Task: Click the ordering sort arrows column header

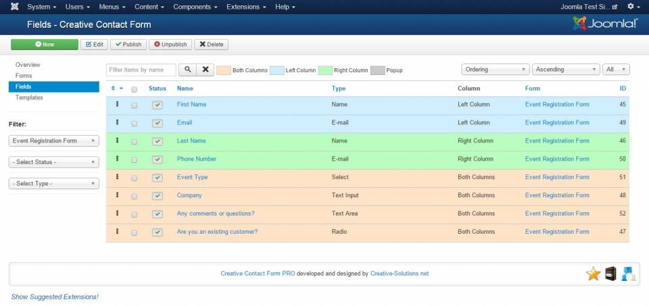Action: pyautogui.click(x=116, y=88)
